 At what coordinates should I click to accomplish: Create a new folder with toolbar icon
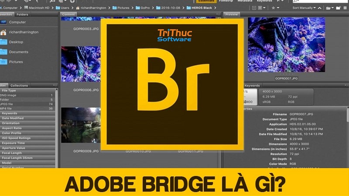(339, 8)
